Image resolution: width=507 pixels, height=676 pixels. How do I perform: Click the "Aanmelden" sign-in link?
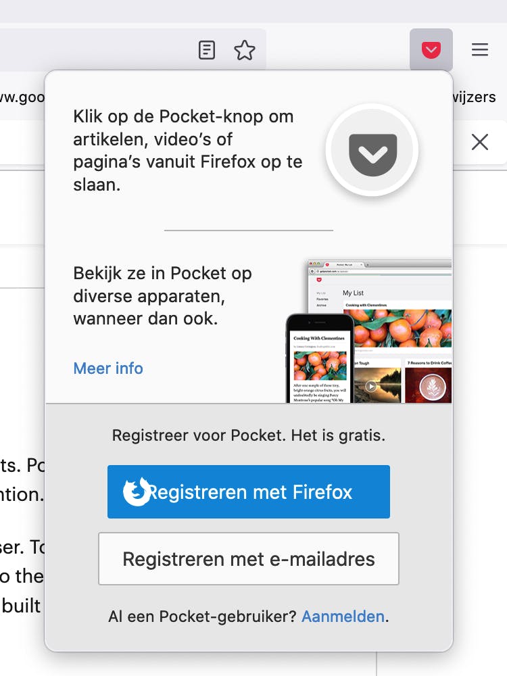(x=343, y=617)
